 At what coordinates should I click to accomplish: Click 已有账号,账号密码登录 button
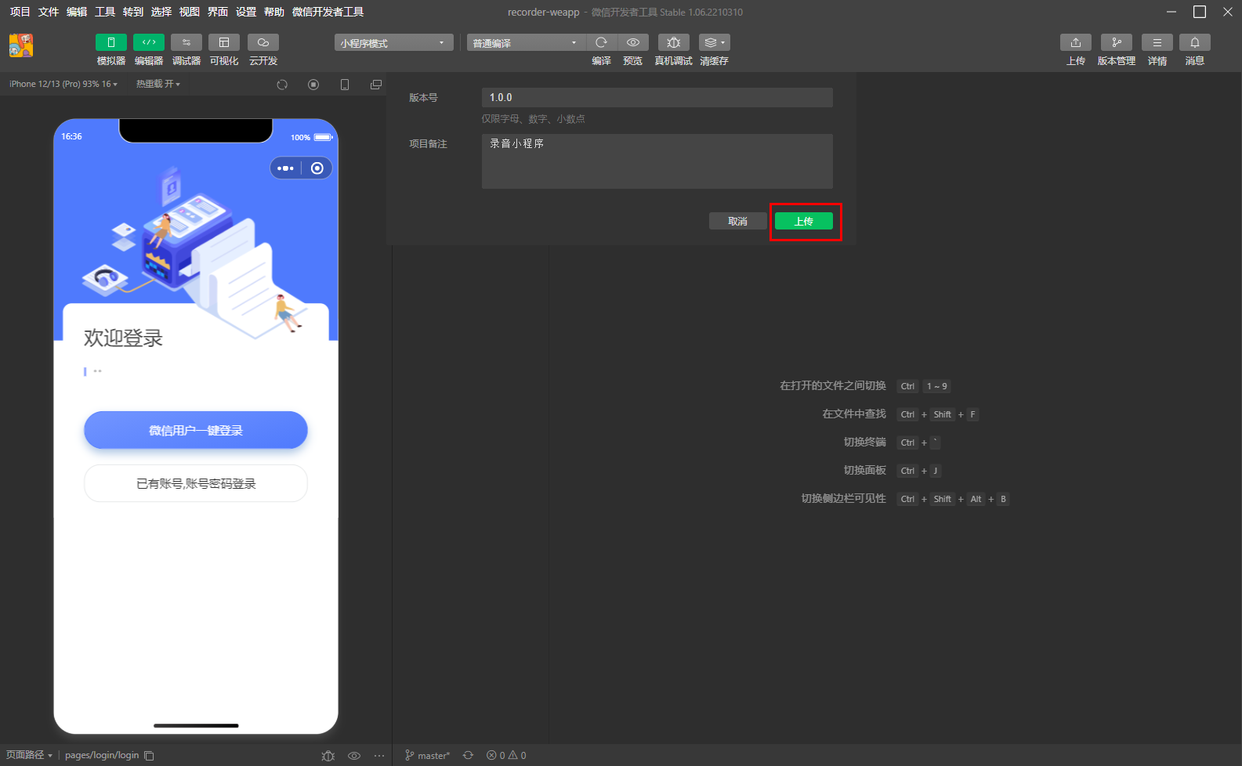point(196,483)
